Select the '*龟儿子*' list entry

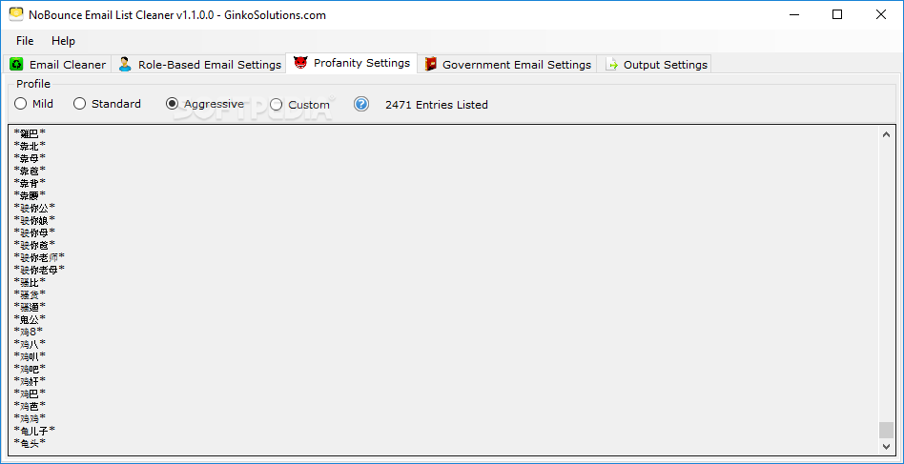tap(34, 430)
